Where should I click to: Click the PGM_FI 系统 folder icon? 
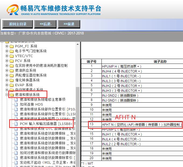pyautogui.click(x=12, y=46)
